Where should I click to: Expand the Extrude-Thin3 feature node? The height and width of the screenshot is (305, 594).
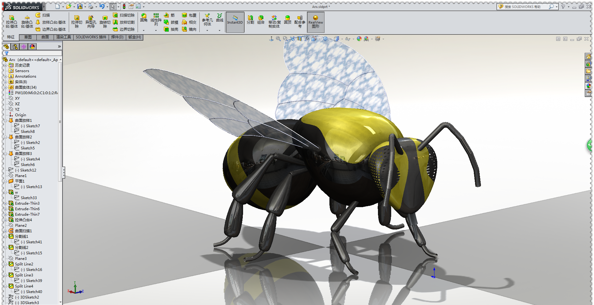(x=5, y=203)
